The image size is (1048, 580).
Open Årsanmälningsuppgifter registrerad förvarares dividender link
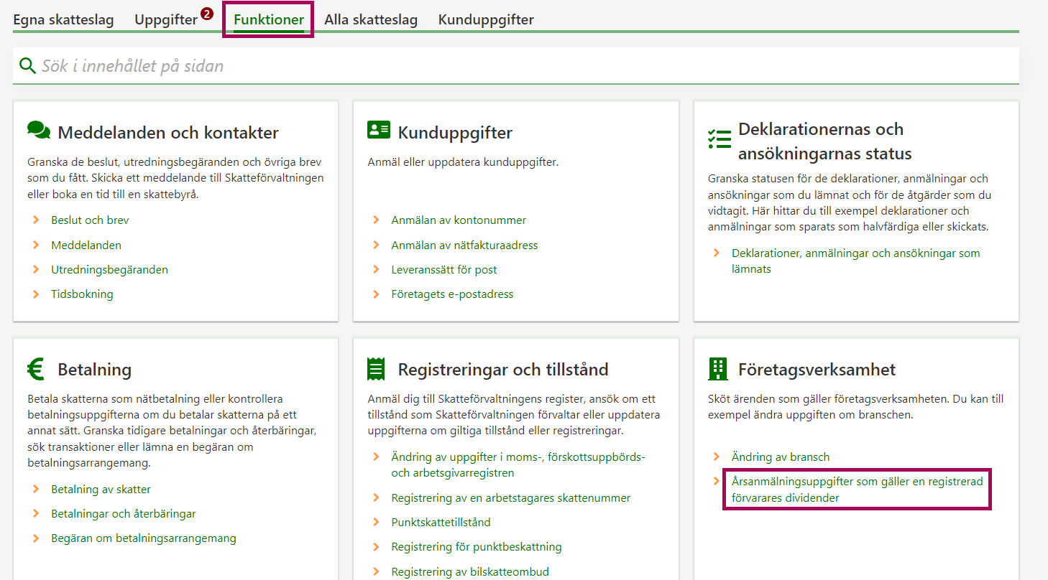point(857,490)
